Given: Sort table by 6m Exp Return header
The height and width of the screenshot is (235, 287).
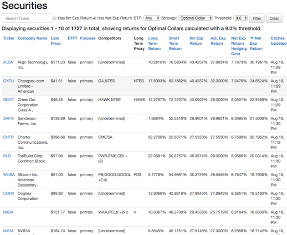Looking at the screenshot, I should pos(196,41).
